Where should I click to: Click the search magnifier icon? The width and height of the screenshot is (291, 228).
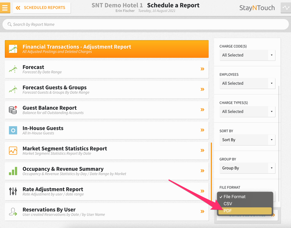click(x=9, y=24)
